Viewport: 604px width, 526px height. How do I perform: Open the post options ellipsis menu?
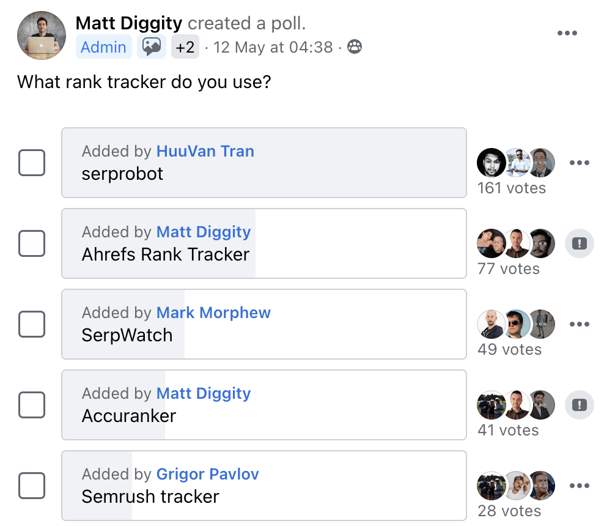(568, 33)
